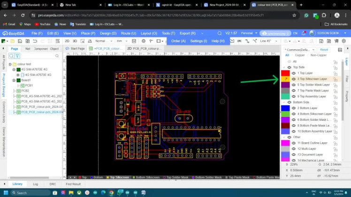Click the 2D view toolbar button
The height and width of the screenshot is (197, 351).
(67, 41)
